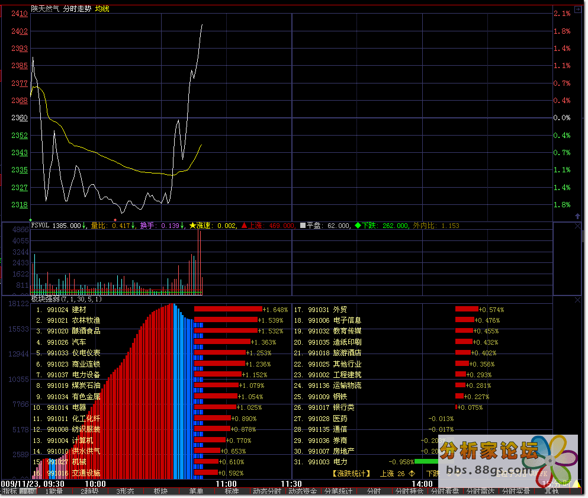Screen dimensions: 588x498
Task: Click the 分时走势 chart title label
Action: [77, 9]
